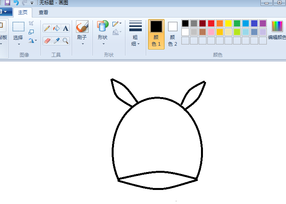Activate Color 1 (颜色 1) button
Viewport: 286px width, 204px height.
tap(156, 34)
